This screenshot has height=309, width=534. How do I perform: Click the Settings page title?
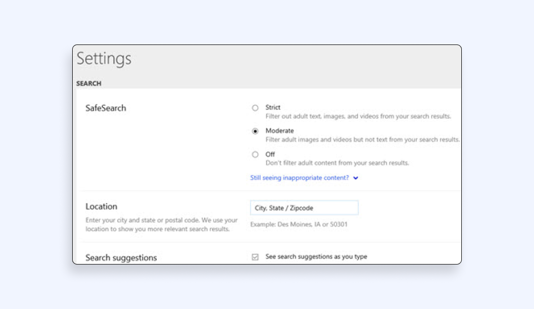tap(104, 59)
